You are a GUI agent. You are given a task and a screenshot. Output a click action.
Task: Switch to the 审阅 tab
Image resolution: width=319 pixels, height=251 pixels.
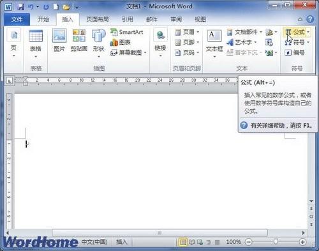click(x=176, y=19)
